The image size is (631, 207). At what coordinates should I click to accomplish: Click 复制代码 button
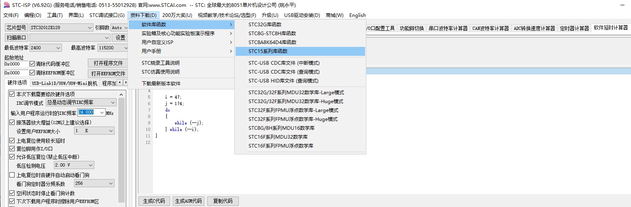point(223,201)
